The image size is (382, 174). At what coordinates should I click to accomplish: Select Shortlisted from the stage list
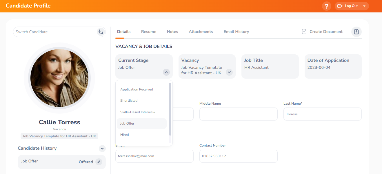pyautogui.click(x=129, y=101)
